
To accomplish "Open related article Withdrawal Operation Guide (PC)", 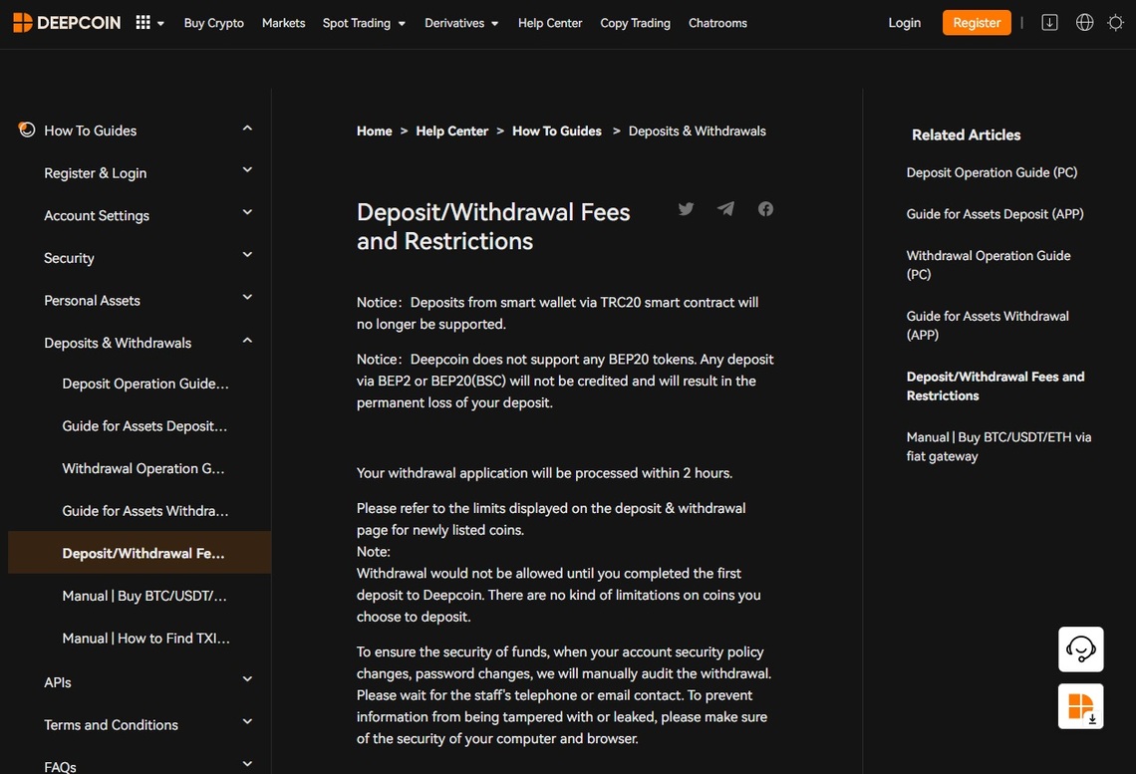I will pos(989,265).
